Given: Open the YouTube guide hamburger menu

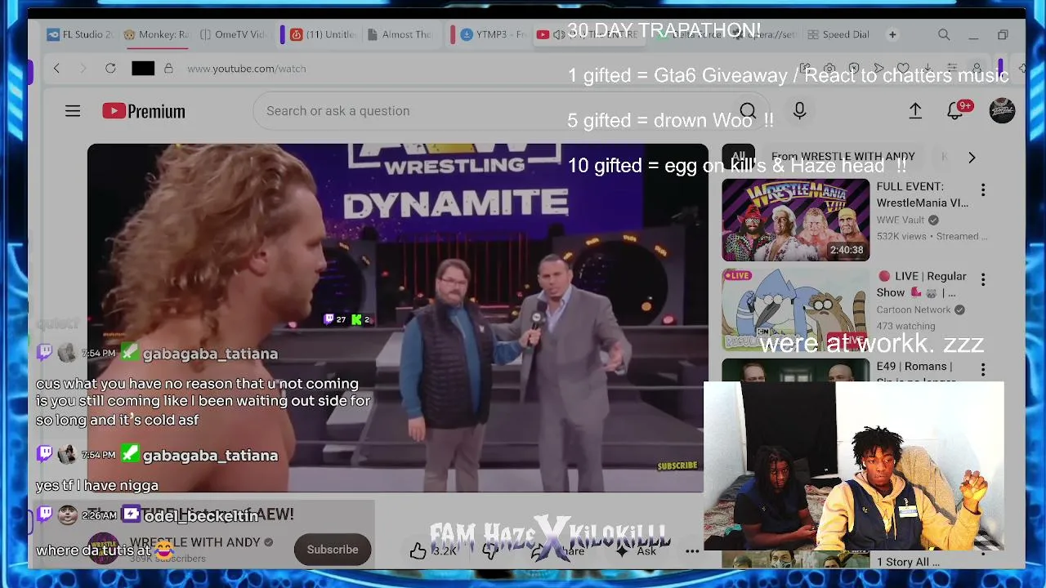Looking at the screenshot, I should click(x=73, y=111).
